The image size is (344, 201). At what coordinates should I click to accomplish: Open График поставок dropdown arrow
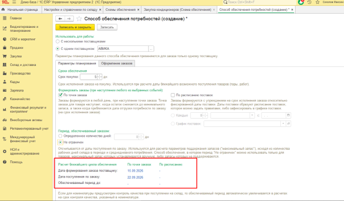pyautogui.click(x=283, y=123)
